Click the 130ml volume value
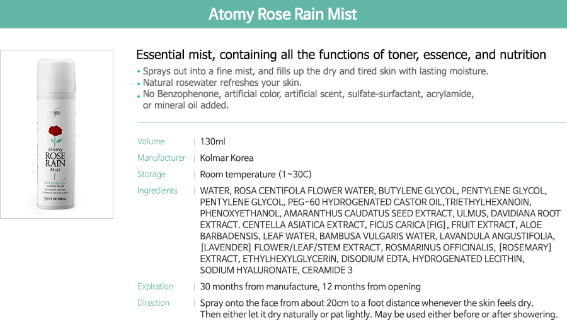567x321 pixels. point(213,141)
